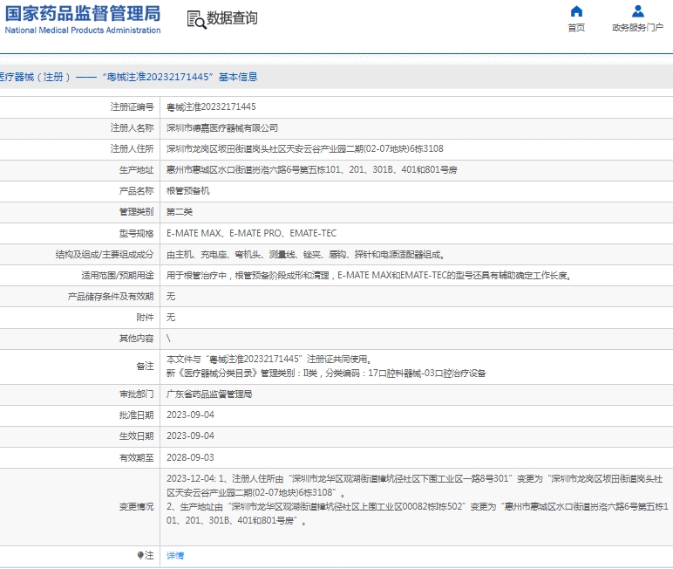Click the 适用范围/预期用途 label
The width and height of the screenshot is (673, 569).
(118, 276)
